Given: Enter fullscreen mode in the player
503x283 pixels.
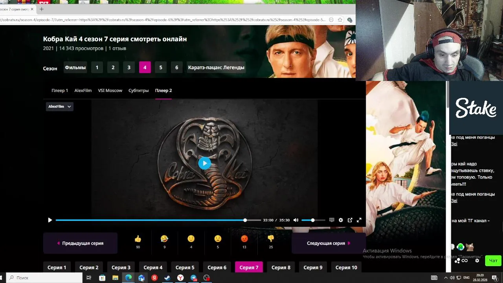Looking at the screenshot, I should tap(359, 220).
